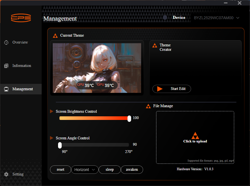This screenshot has width=250, height=186.
Task: Click the Setting gear icon
Action: pos(6,174)
